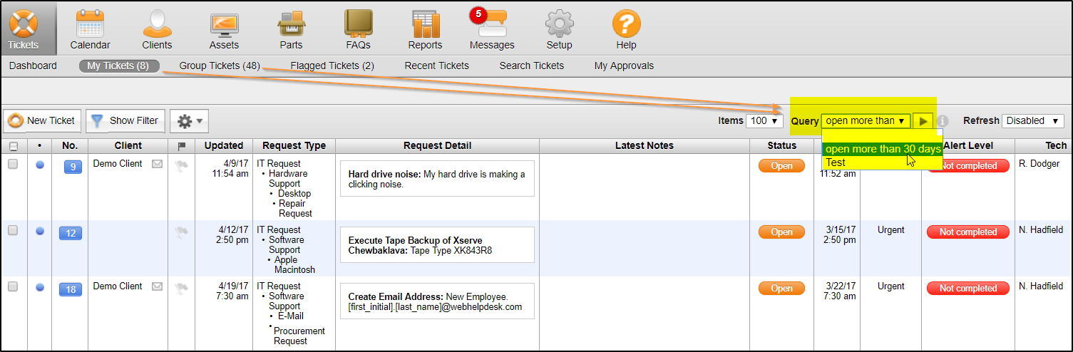Open the Parts module

(x=291, y=30)
